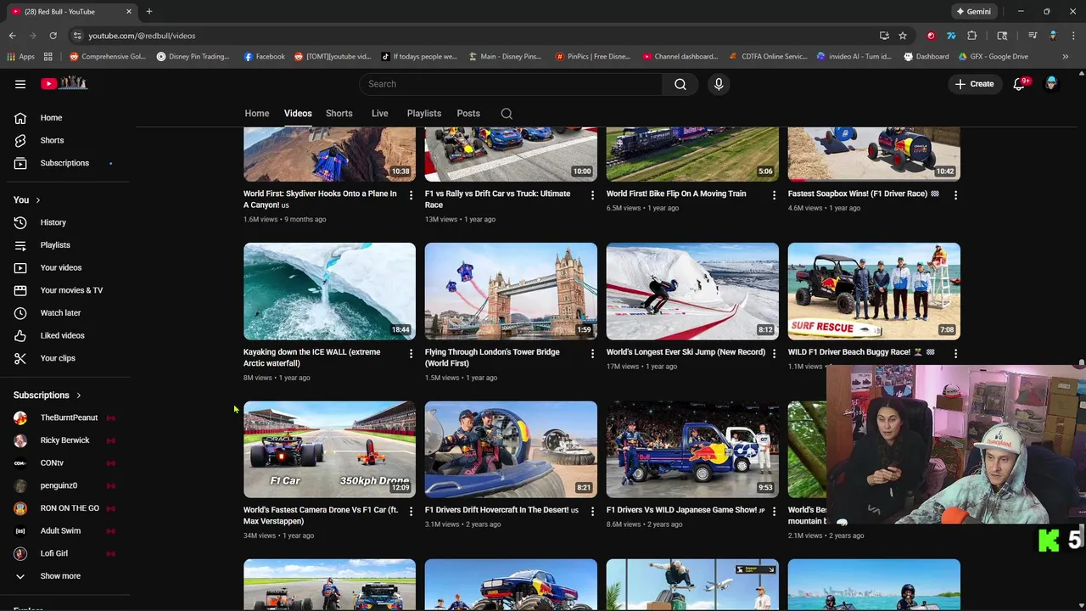
Task: Click the Chrome address bar URL
Action: tap(142, 36)
